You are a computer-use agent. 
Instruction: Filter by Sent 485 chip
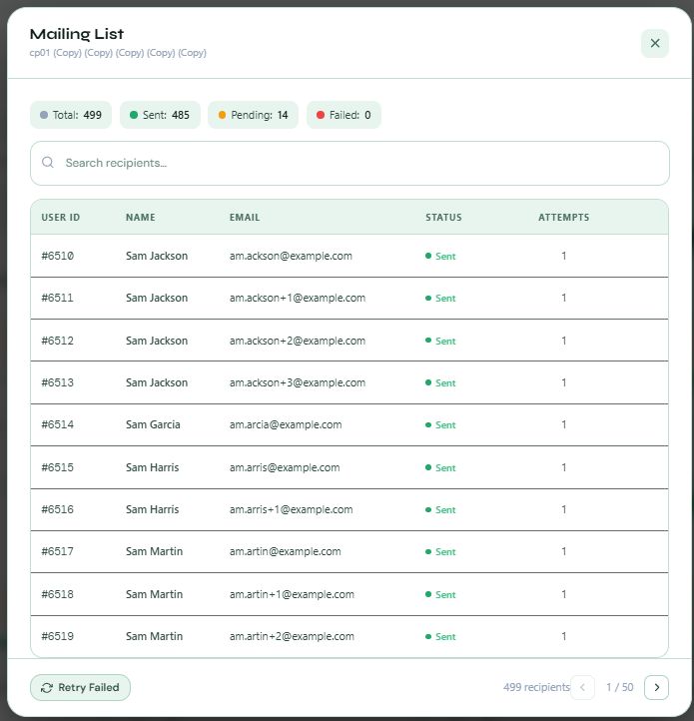160,115
